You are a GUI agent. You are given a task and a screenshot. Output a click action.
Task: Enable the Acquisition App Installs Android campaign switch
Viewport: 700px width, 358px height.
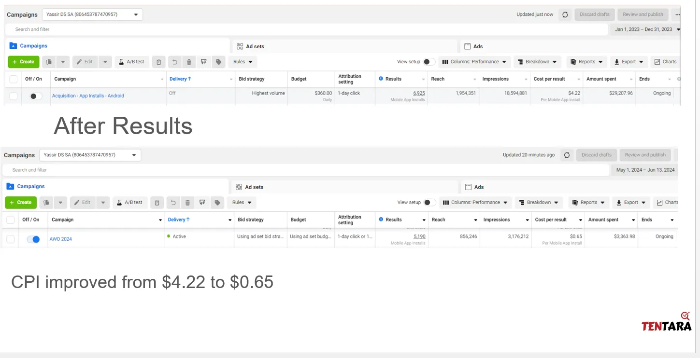(35, 96)
